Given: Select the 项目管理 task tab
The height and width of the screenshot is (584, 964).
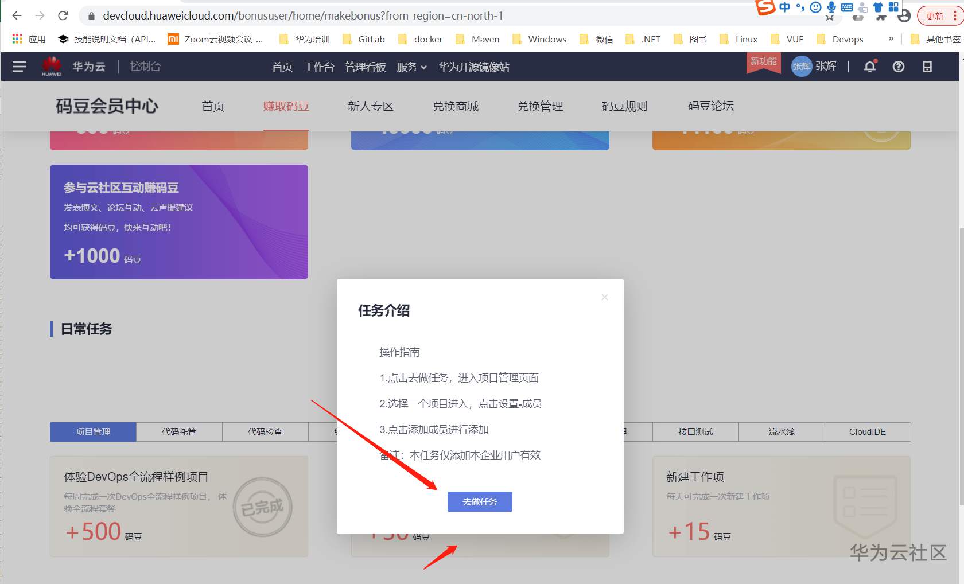Looking at the screenshot, I should [93, 432].
